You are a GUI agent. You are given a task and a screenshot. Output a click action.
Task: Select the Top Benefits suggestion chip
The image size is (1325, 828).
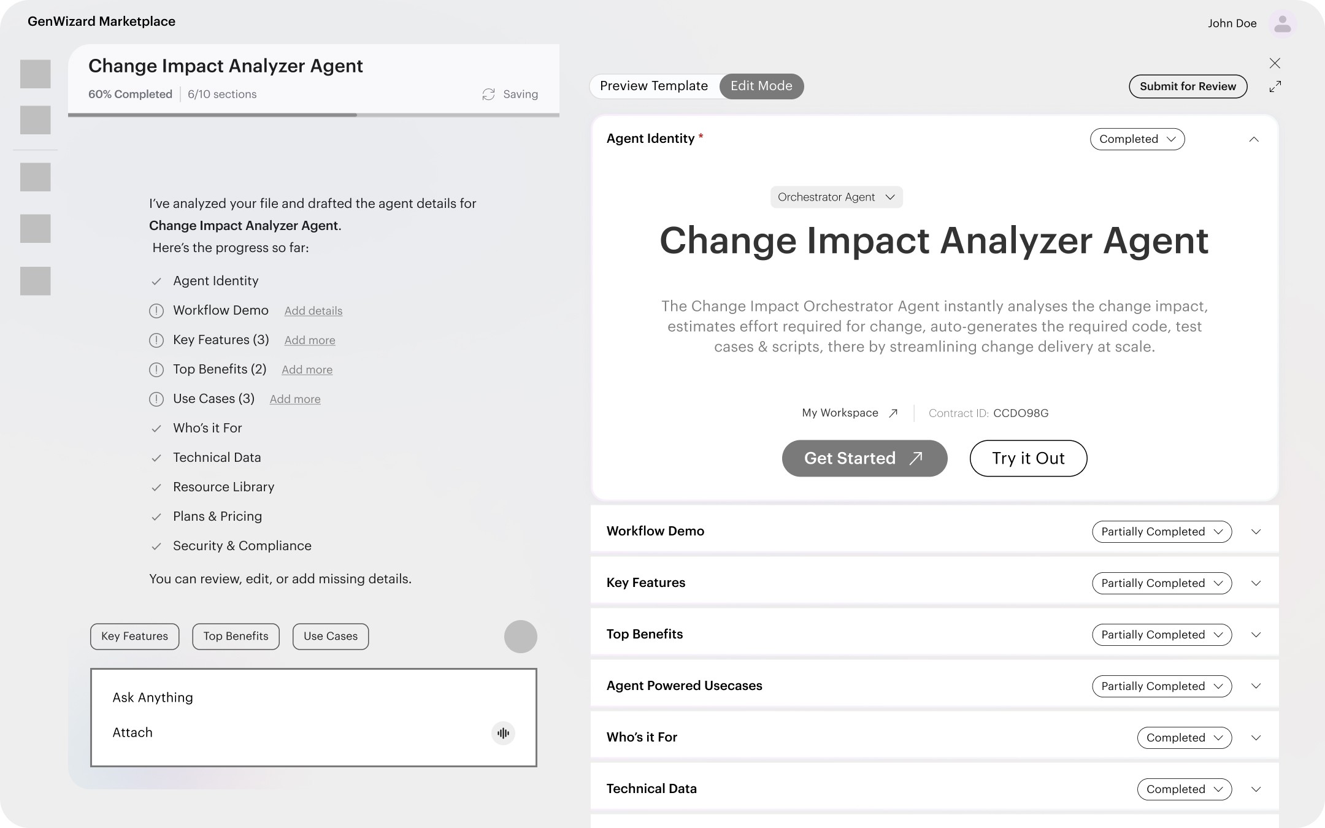coord(236,636)
